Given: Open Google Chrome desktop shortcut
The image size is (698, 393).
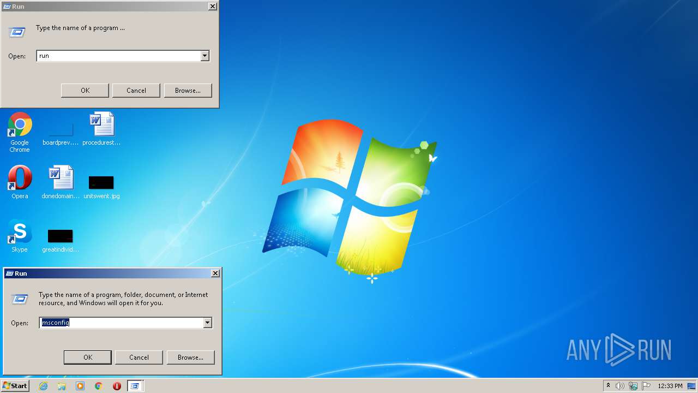Looking at the screenshot, I should tap(20, 132).
